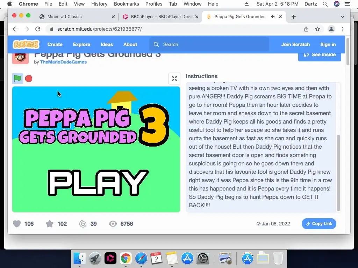Click the Chrome address bar URL
The height and width of the screenshot is (268, 358).
(x=99, y=29)
